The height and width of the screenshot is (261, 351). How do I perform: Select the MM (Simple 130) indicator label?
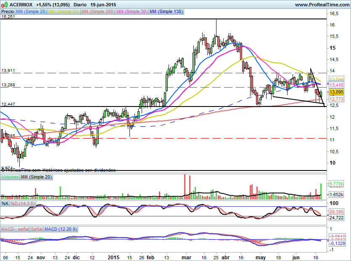(166, 12)
